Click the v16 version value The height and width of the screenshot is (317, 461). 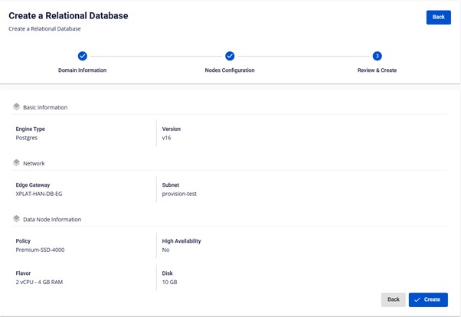tap(166, 138)
